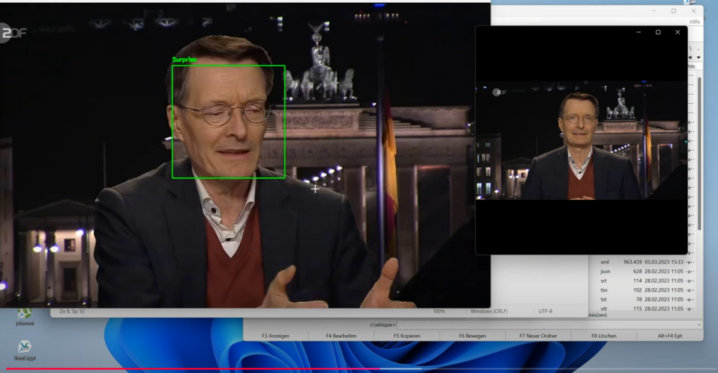Expand command line history dropdown arrow
Screen dimensions: 718x373
[699, 325]
